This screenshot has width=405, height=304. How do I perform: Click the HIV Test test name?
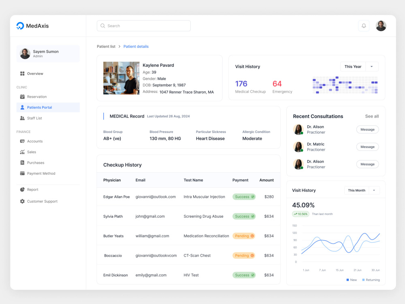pyautogui.click(x=191, y=275)
